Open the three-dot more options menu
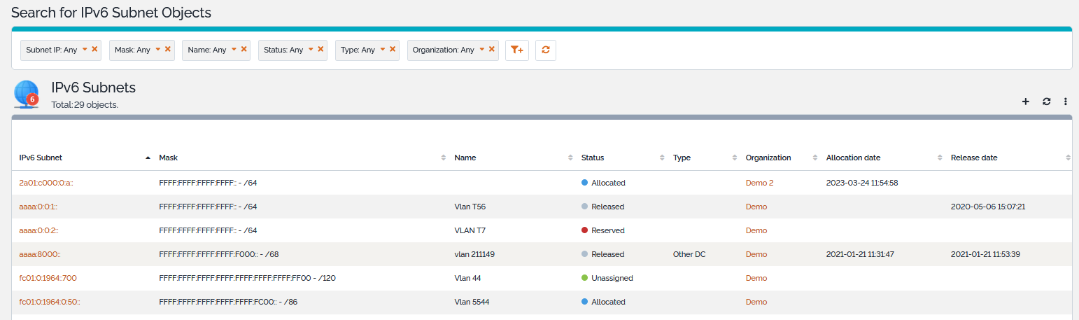This screenshot has height=320, width=1079. tap(1065, 102)
